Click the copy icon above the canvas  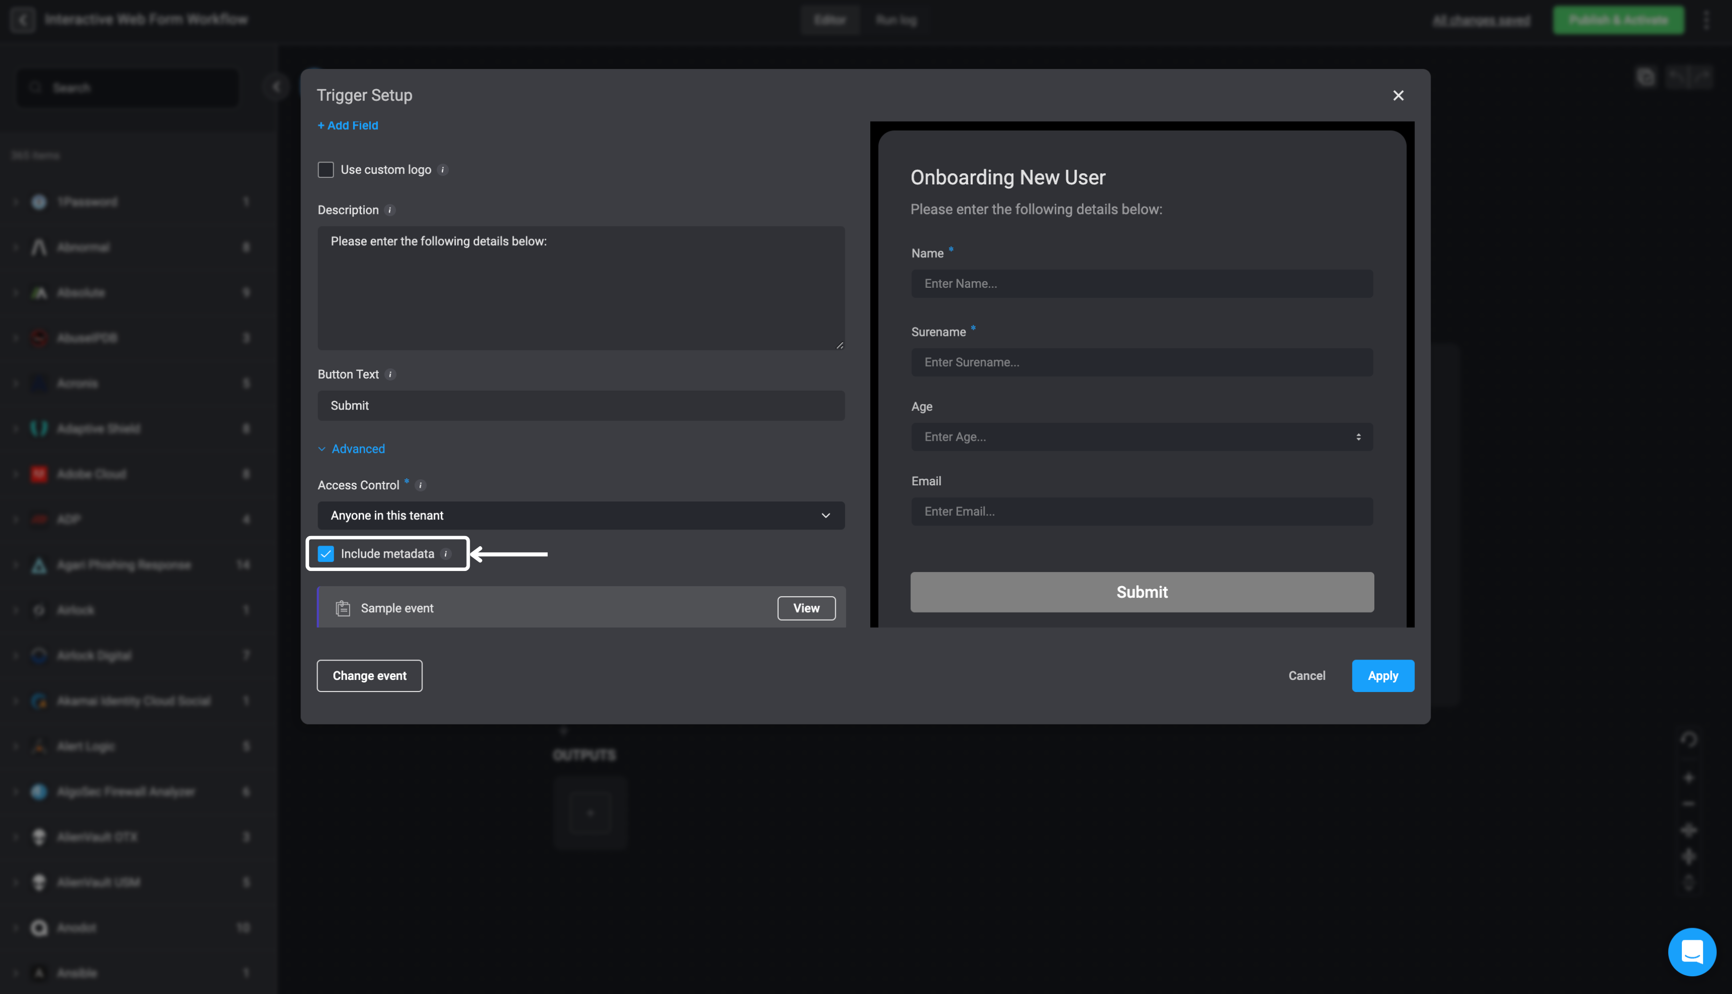click(1645, 77)
